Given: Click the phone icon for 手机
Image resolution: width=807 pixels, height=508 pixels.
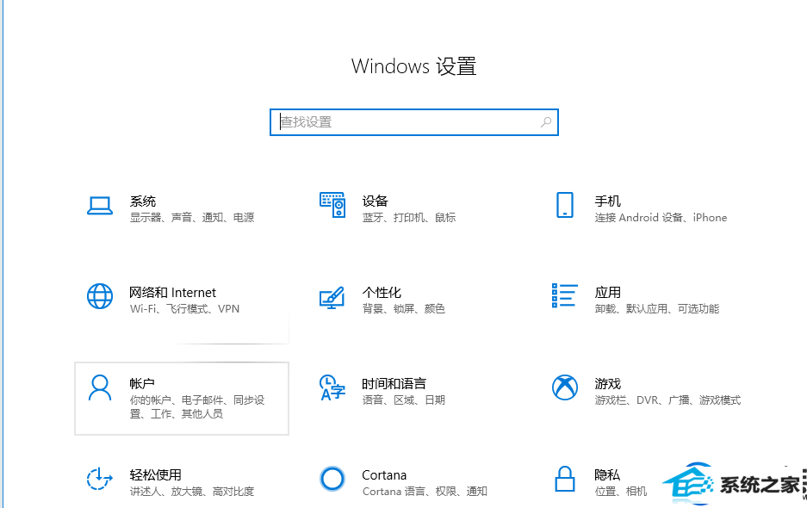Looking at the screenshot, I should [565, 205].
